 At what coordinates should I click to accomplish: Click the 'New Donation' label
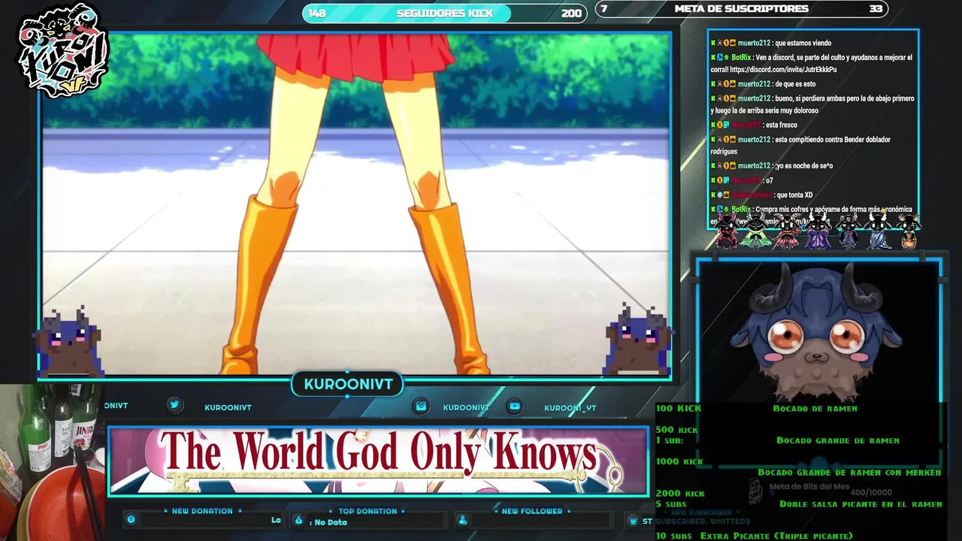(202, 511)
